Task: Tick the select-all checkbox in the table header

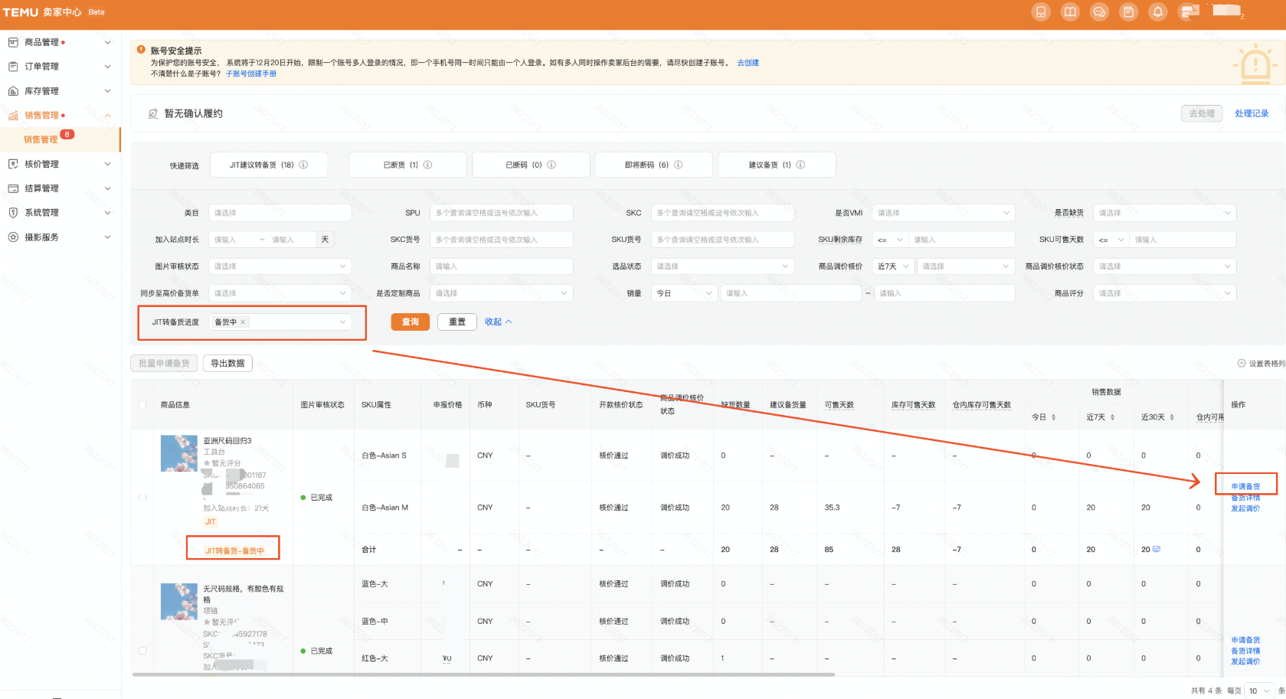Action: click(x=142, y=404)
